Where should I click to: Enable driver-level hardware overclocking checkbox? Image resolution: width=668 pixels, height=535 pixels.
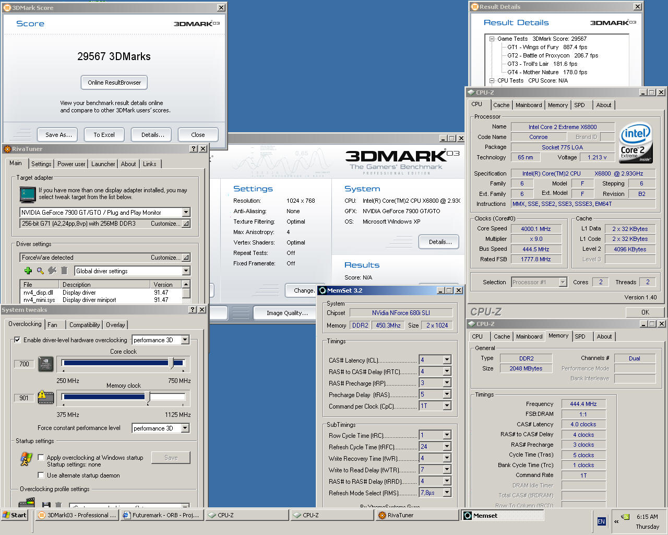coord(17,340)
